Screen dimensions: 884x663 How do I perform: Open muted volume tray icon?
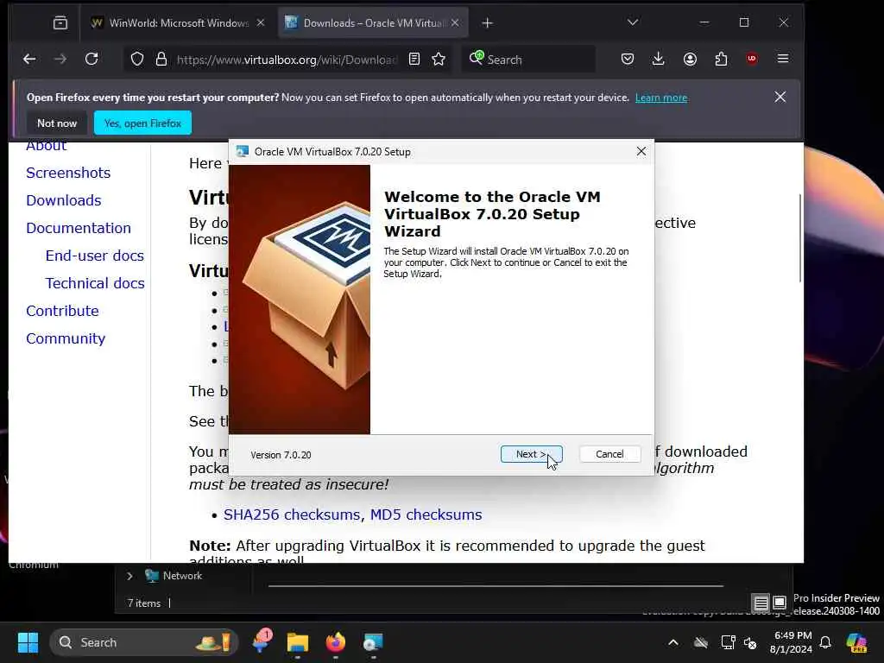click(750, 642)
